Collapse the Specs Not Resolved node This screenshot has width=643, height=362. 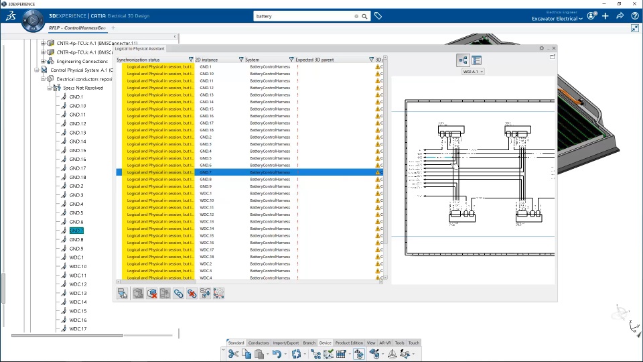[x=49, y=88]
